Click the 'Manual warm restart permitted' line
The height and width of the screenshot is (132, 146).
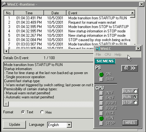pos(27,93)
